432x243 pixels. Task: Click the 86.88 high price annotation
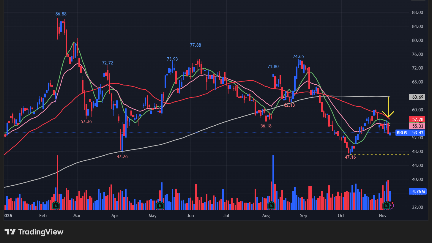61,14
